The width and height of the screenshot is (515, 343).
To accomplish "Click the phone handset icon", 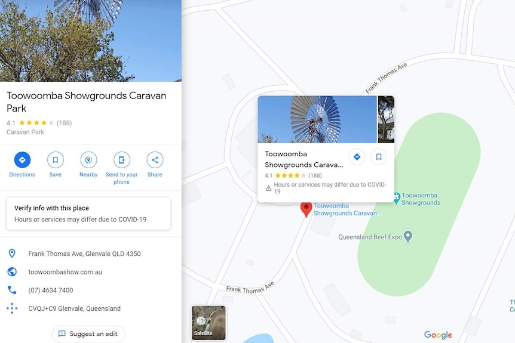I will tap(12, 290).
